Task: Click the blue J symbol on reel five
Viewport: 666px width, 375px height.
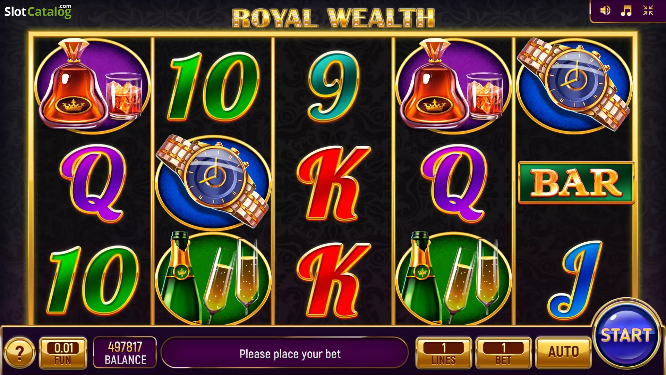Action: (575, 280)
